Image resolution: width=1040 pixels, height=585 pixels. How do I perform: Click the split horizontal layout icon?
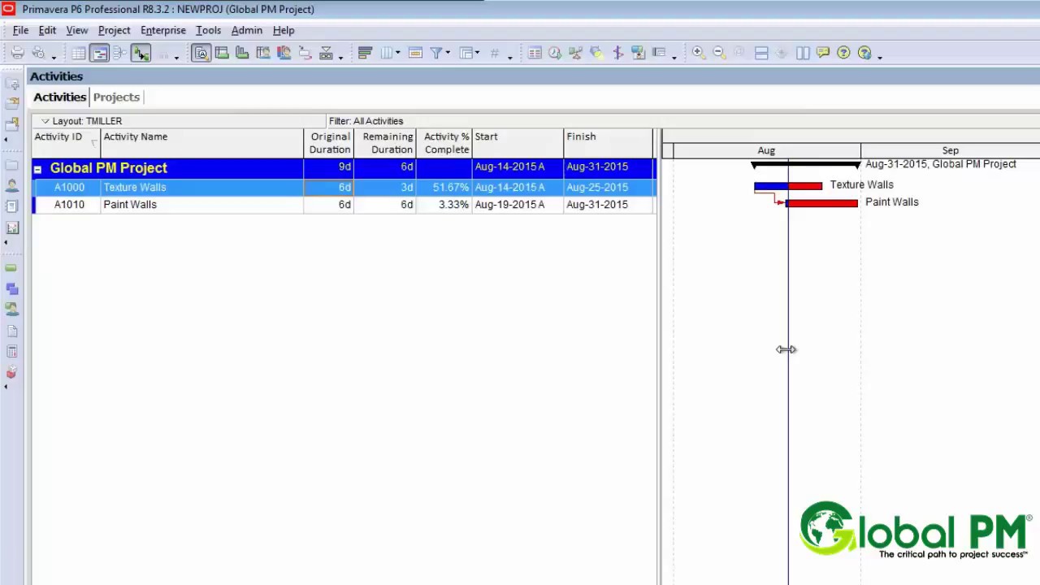coord(761,53)
